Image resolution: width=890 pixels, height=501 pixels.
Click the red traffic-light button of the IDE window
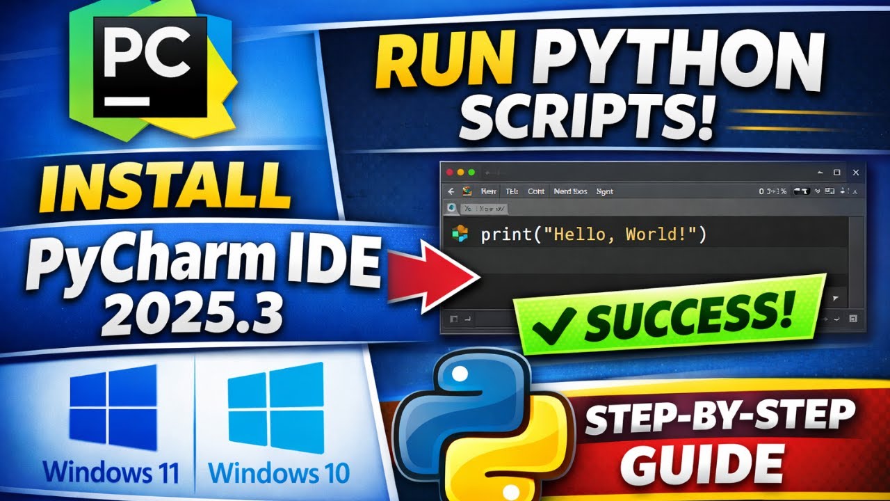pos(449,172)
